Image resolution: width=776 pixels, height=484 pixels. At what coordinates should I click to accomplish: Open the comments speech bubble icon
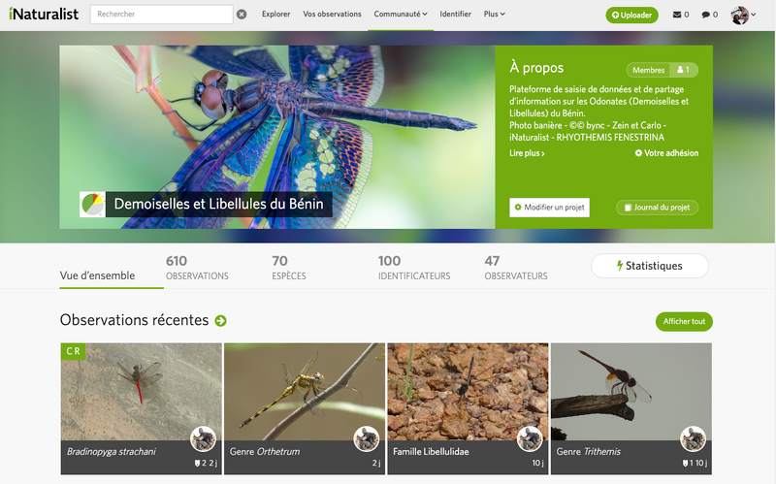[709, 15]
